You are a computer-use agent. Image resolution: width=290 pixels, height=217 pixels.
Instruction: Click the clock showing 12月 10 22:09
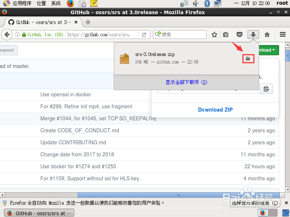(x=252, y=3)
